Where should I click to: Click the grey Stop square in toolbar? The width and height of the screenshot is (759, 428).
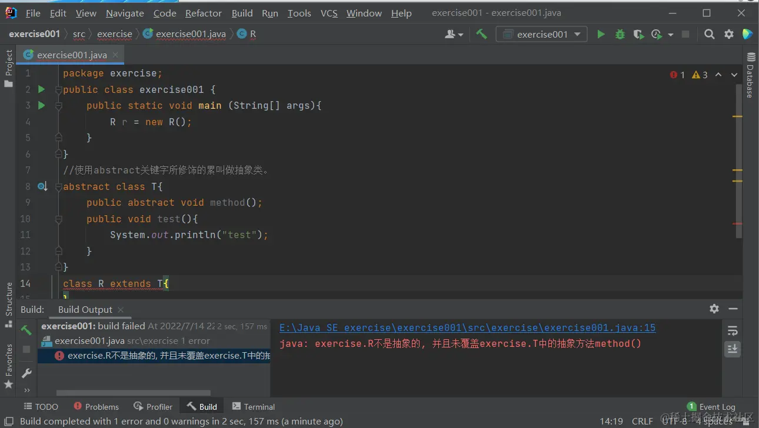tap(685, 34)
